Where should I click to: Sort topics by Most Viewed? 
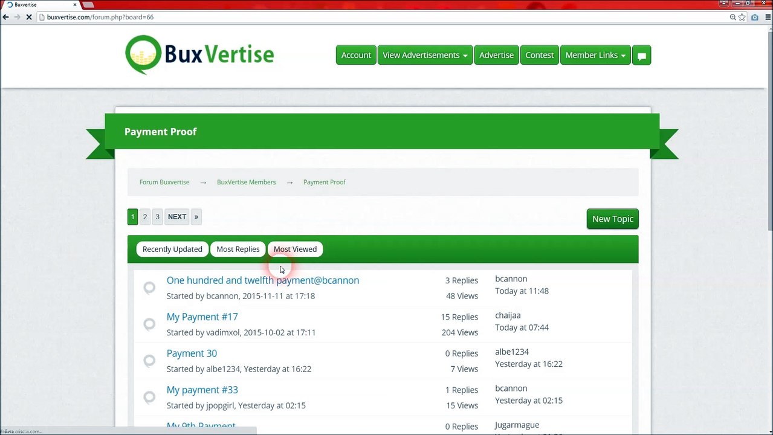[295, 249]
